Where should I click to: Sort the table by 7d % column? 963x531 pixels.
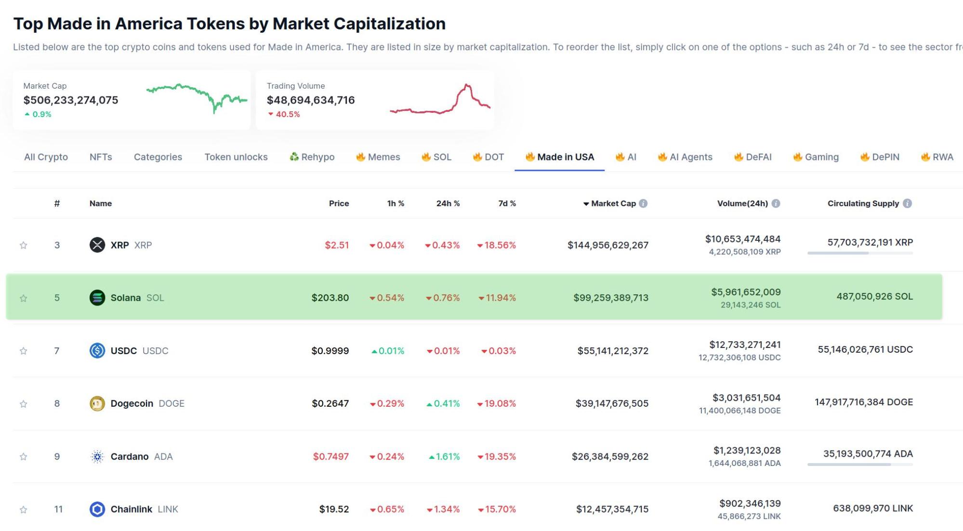(507, 203)
